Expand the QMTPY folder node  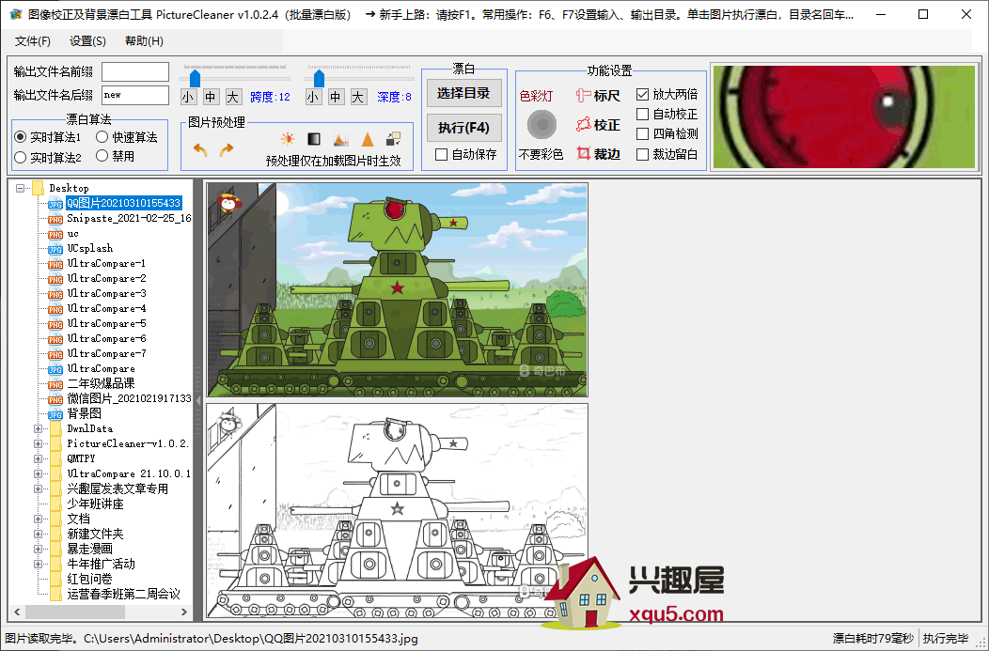coord(38,458)
